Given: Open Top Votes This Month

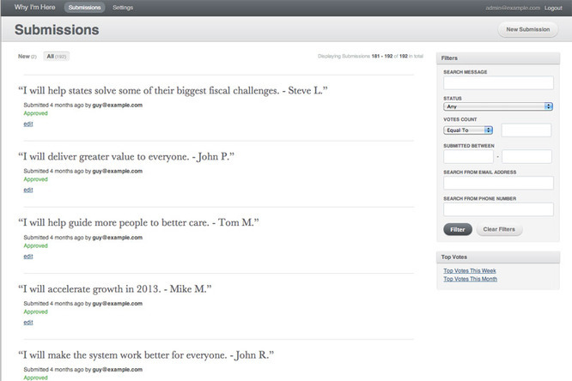Looking at the screenshot, I should click(470, 279).
